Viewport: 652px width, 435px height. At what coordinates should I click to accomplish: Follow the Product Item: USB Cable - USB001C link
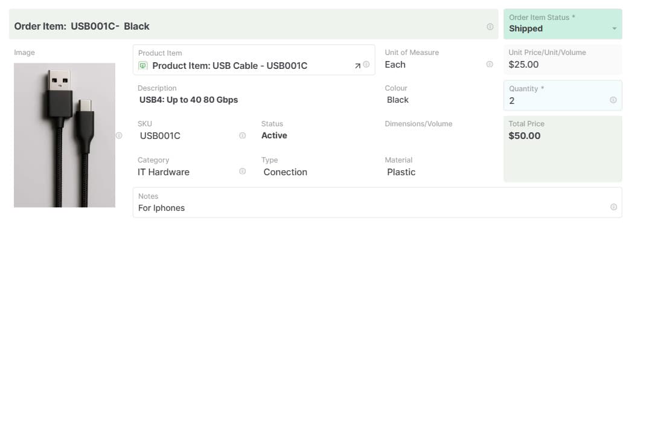229,65
